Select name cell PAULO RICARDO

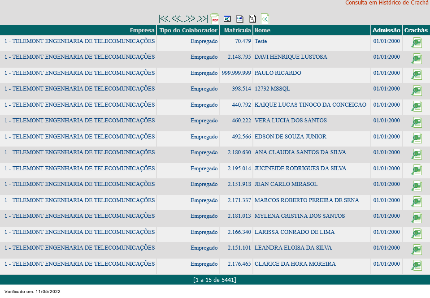pos(278,73)
